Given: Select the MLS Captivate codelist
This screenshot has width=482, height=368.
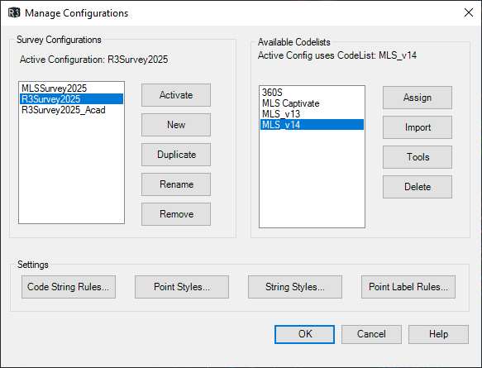Looking at the screenshot, I should pos(312,103).
